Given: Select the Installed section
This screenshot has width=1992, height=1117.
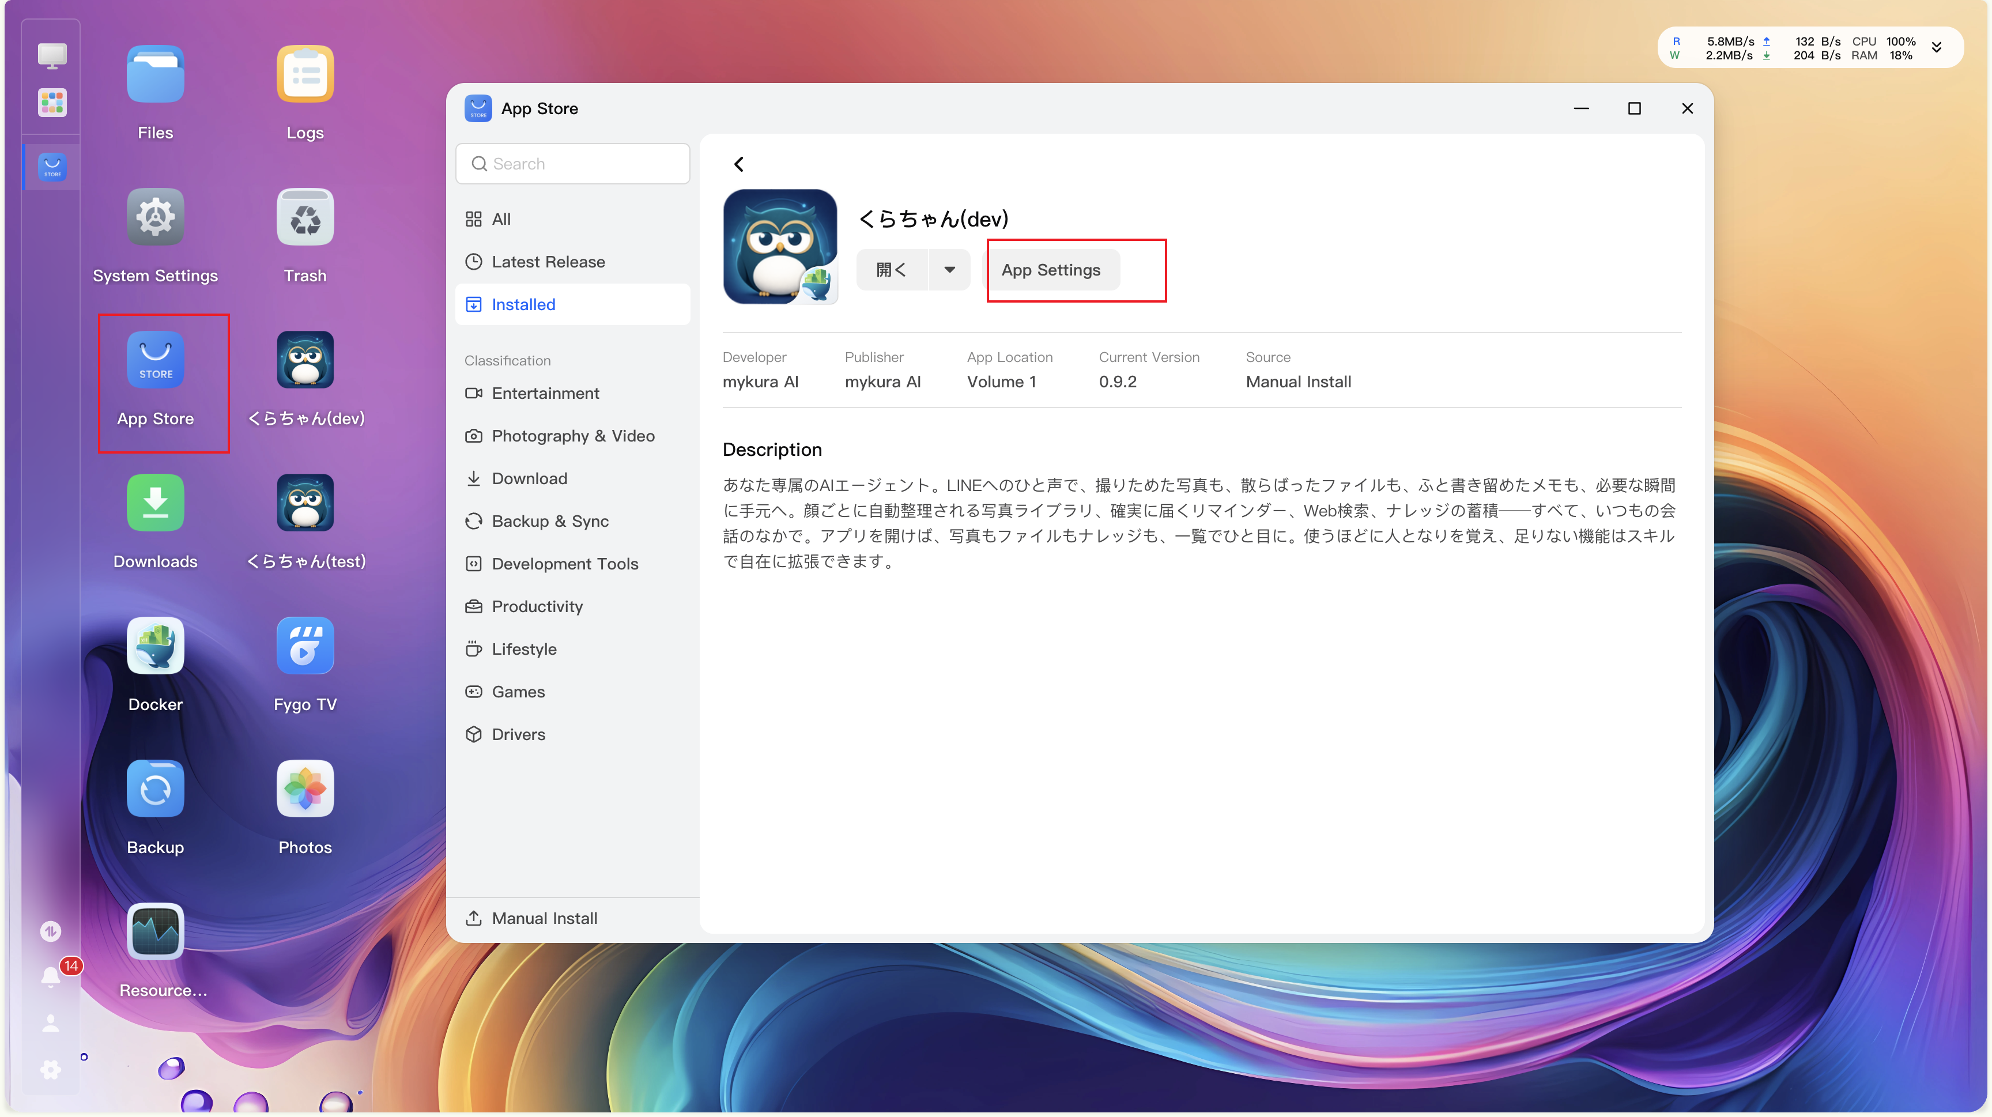Looking at the screenshot, I should pos(573,304).
